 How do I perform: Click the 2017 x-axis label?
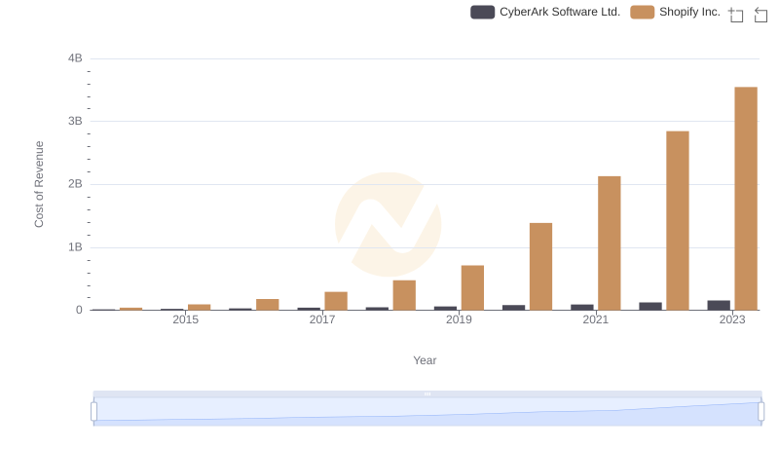pos(322,319)
